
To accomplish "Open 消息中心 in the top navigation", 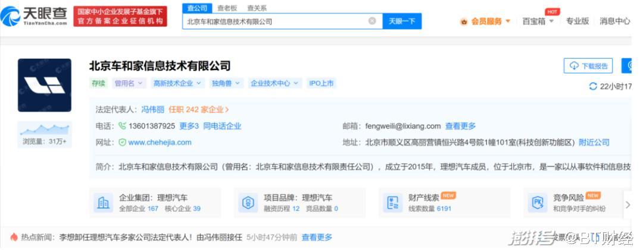I will (614, 21).
